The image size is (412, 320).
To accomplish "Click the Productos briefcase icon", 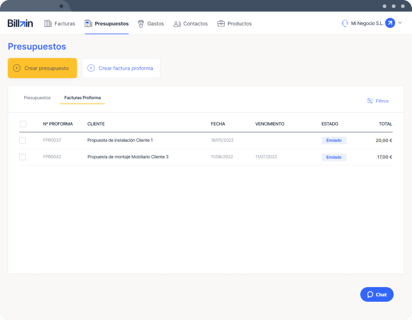I will (x=221, y=24).
